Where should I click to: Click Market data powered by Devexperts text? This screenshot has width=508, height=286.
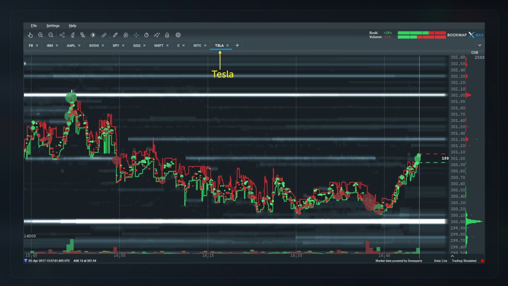pos(399,261)
